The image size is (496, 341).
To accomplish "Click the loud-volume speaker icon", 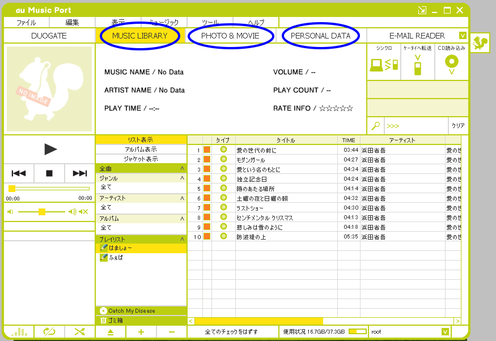I will click(x=73, y=212).
